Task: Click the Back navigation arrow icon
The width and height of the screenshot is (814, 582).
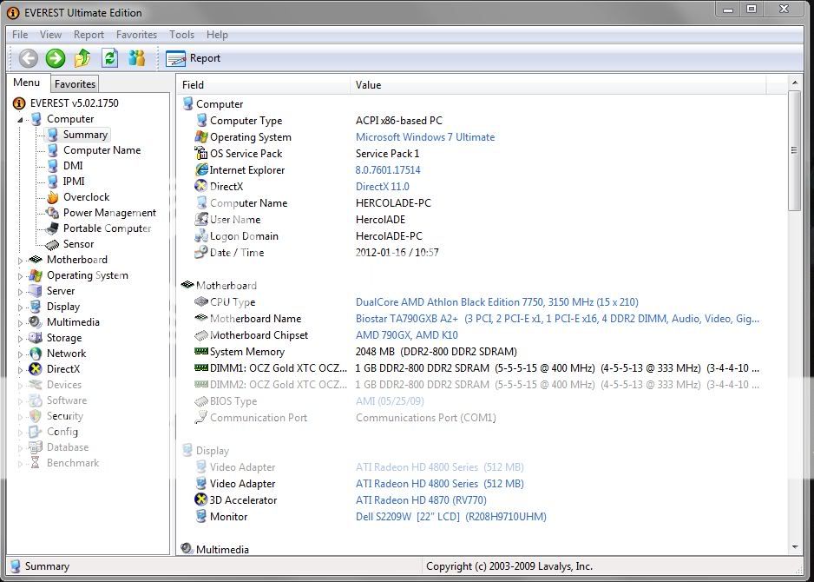Action: tap(29, 58)
